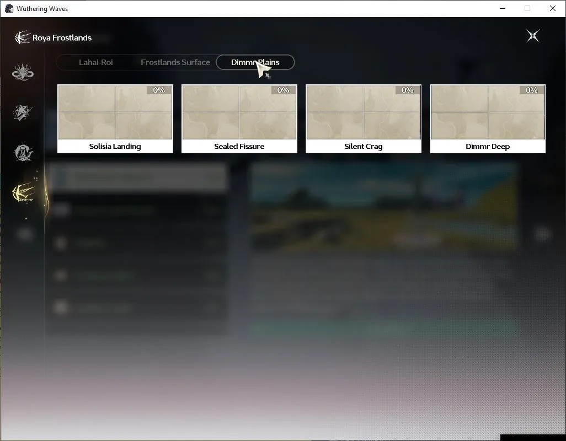Click the Sealed Fissure name label
This screenshot has width=566, height=441.
tap(239, 147)
